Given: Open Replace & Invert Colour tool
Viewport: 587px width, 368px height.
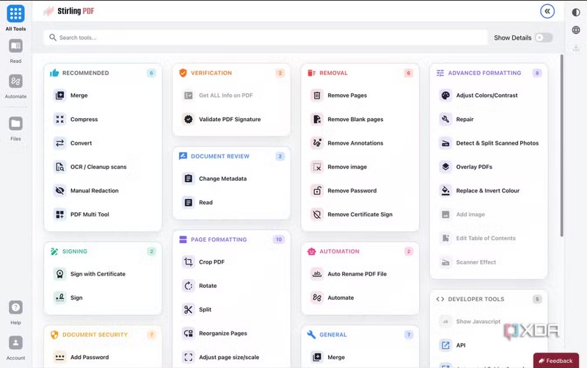Looking at the screenshot, I should 489,191.
